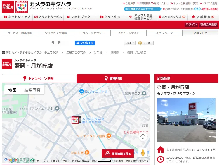Click the address house icon in store info
219x165 pixels.
point(161,149)
